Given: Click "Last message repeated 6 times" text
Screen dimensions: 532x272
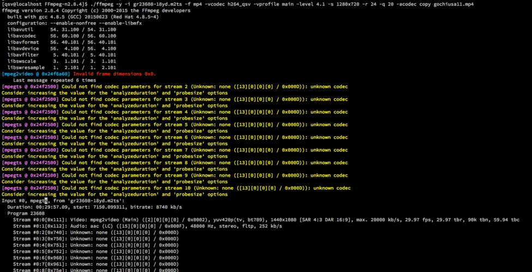Looking at the screenshot, I should pyautogui.click(x=55, y=80).
